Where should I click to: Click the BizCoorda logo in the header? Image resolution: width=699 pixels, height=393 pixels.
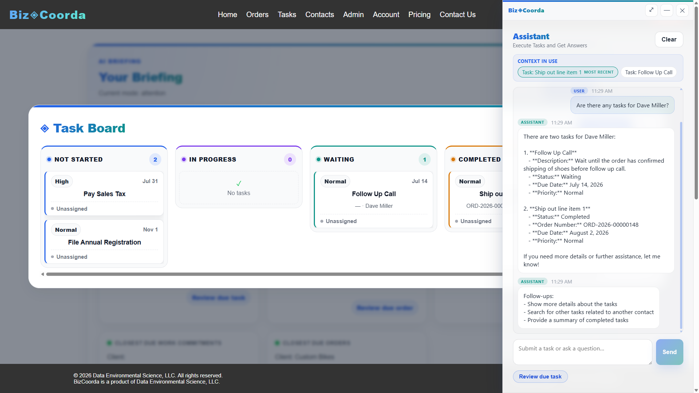point(47,15)
